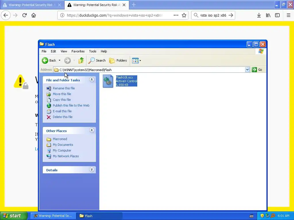Expand the address bar dropdown
This screenshot has height=220, width=294.
point(247,70)
